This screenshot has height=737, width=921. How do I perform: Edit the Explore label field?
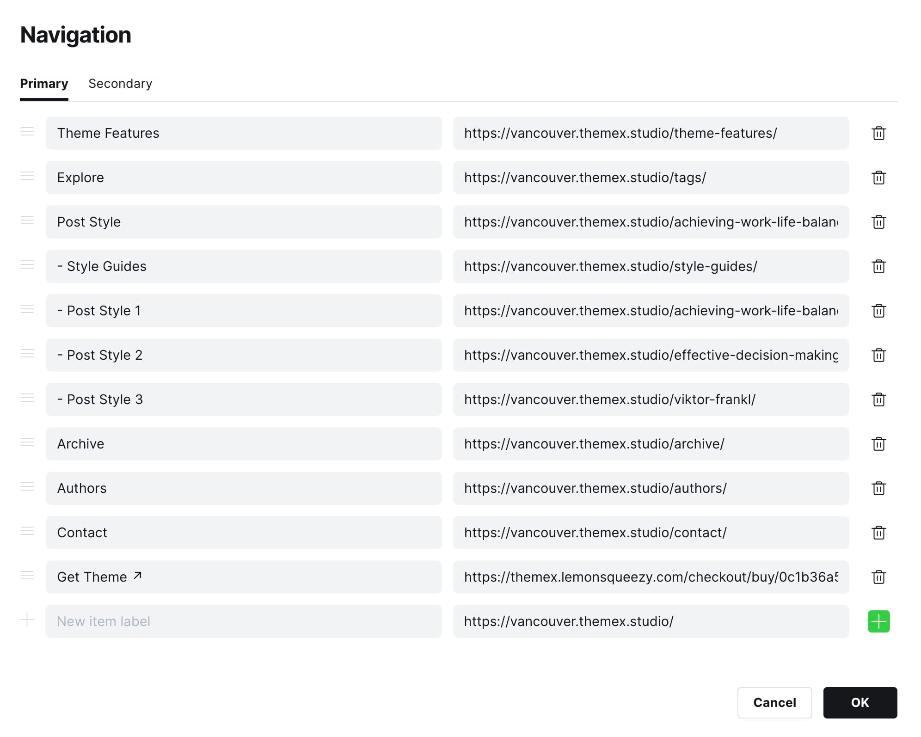coord(244,178)
